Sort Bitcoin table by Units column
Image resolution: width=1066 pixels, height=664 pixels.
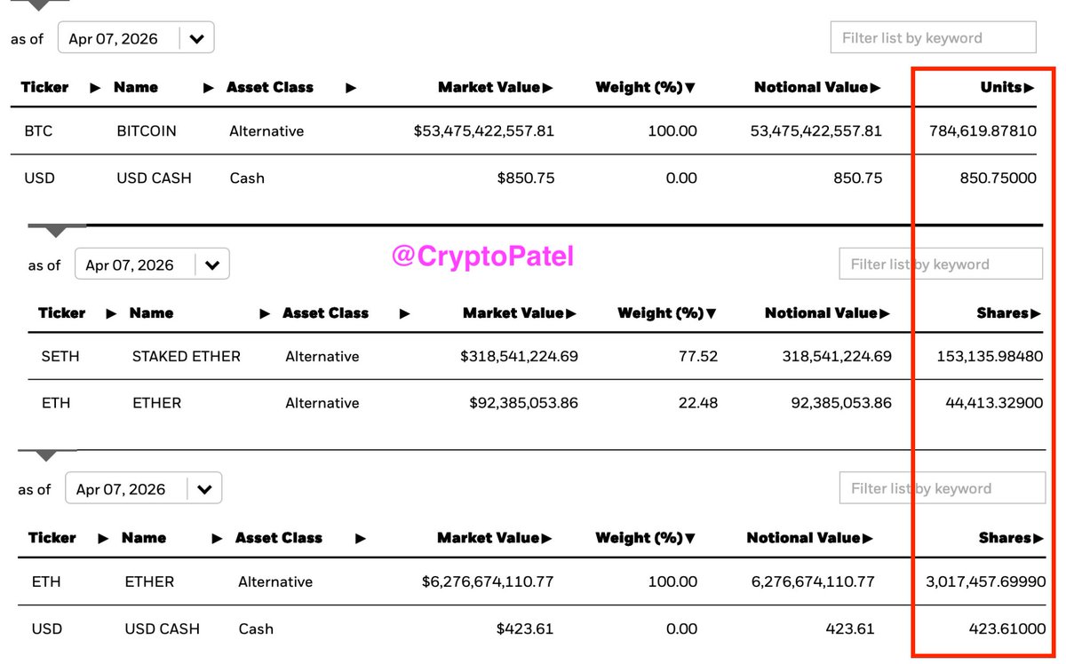tap(1007, 87)
